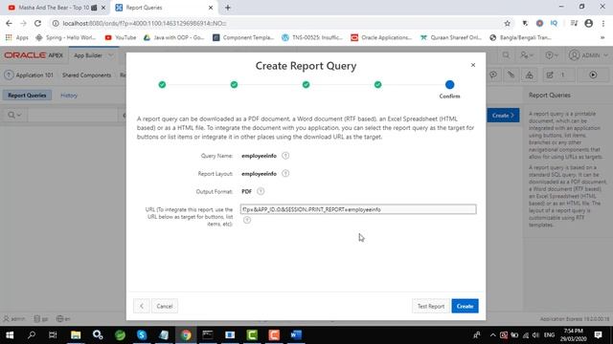The image size is (613, 344).
Task: Click the fourth completed wizard step marker
Action: coord(378,85)
